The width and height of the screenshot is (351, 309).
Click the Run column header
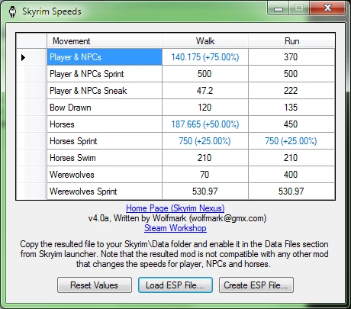point(291,41)
